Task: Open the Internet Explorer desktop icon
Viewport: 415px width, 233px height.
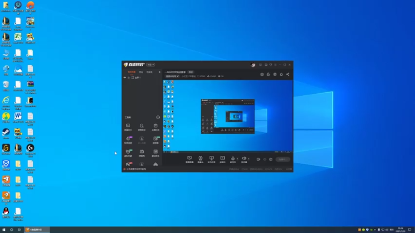Action: [x=6, y=103]
